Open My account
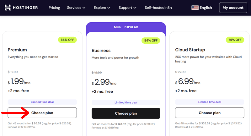Viewport: 251px width, 136px height. tap(233, 8)
